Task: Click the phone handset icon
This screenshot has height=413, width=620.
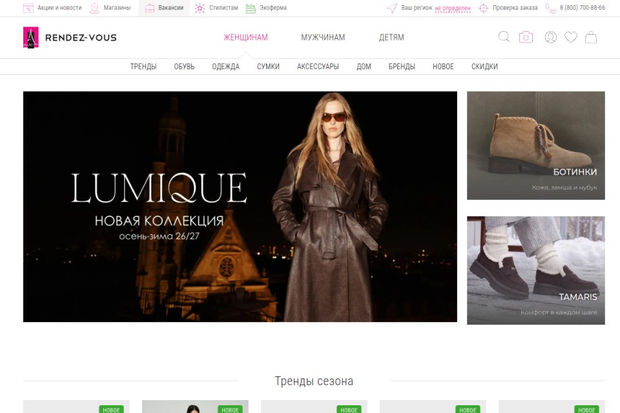Action: (x=550, y=8)
